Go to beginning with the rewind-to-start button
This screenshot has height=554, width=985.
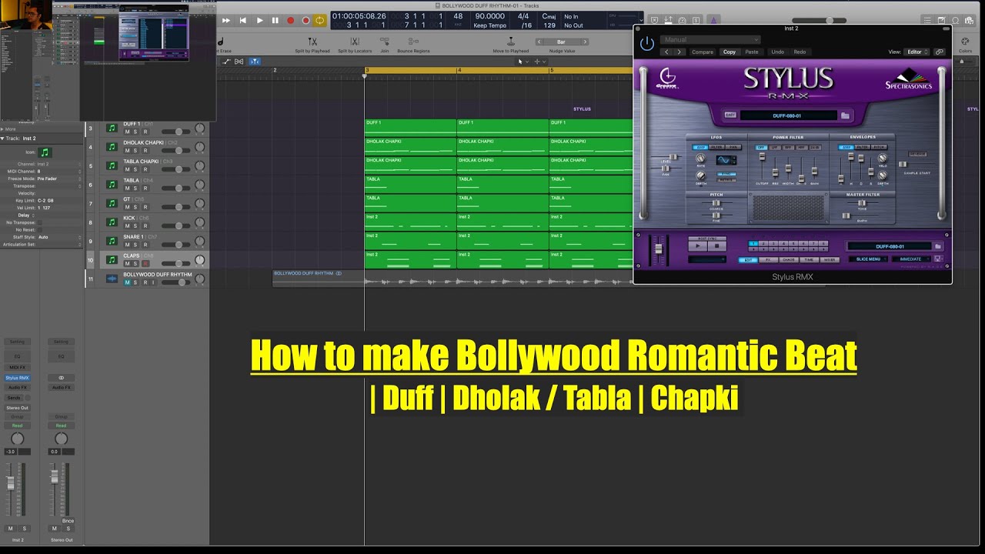coord(243,21)
